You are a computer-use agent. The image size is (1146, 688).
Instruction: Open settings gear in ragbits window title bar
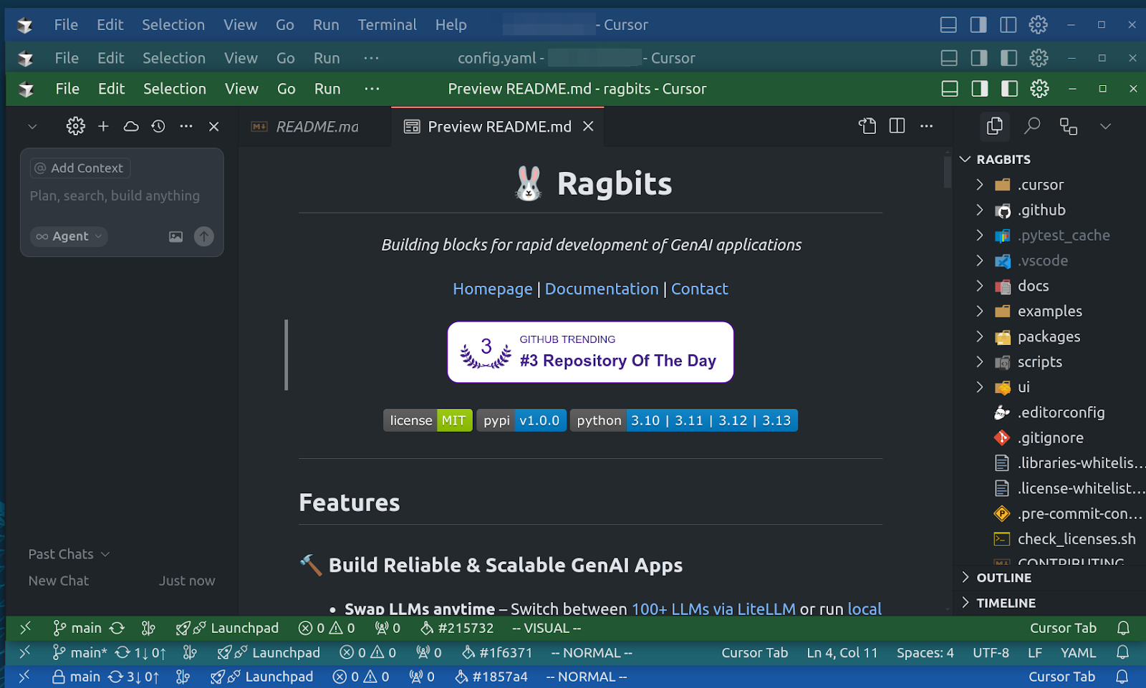coord(1039,89)
